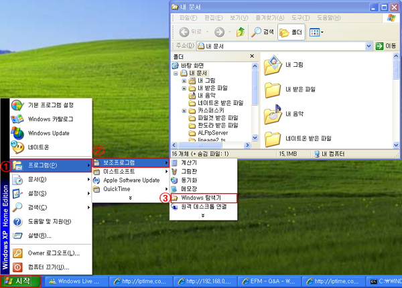
Task: Click the Up folder icon in the toolbar
Action: click(241, 32)
